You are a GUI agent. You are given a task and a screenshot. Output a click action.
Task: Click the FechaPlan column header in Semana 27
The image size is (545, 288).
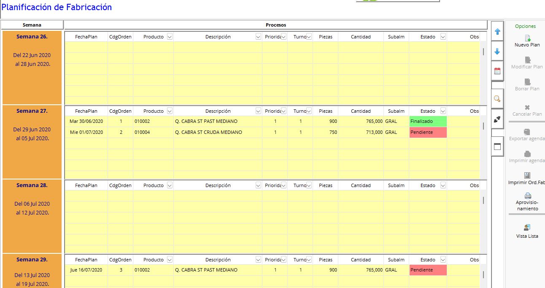pyautogui.click(x=86, y=111)
